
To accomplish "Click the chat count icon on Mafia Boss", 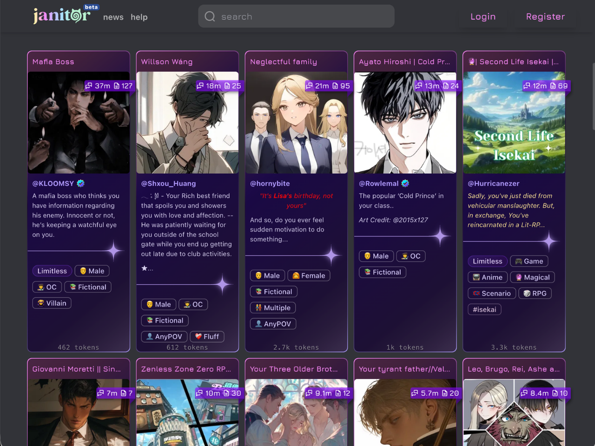I will click(89, 86).
